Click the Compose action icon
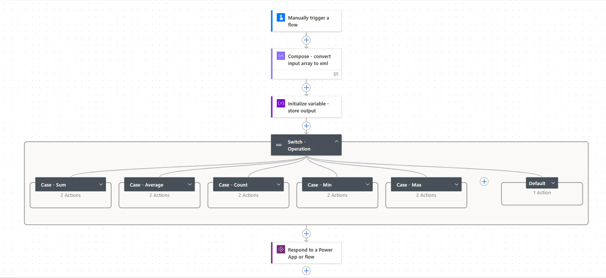The image size is (606, 278). (x=281, y=56)
